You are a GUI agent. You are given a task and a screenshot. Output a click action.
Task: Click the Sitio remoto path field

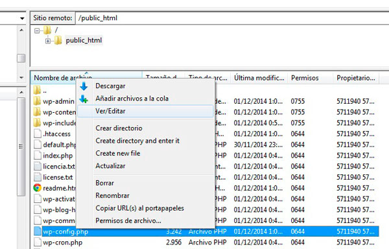(x=232, y=18)
